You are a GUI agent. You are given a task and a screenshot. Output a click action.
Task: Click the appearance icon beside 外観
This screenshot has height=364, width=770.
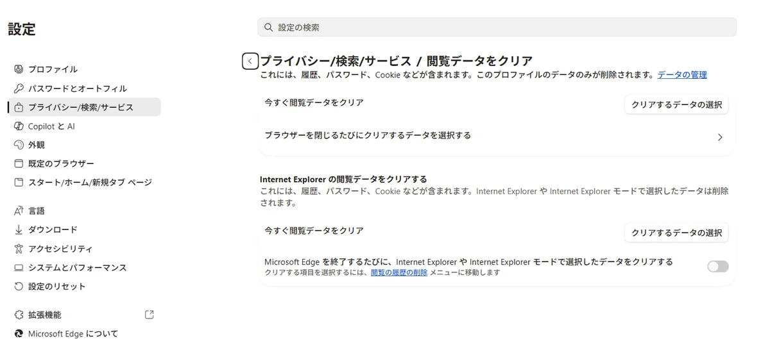pyautogui.click(x=19, y=145)
